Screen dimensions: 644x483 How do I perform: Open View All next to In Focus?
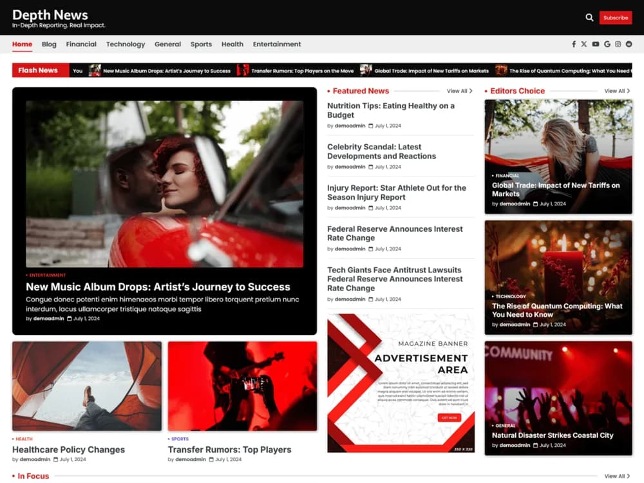coord(617,476)
